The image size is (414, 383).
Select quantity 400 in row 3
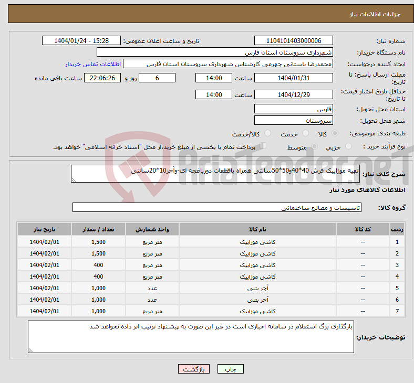(98, 265)
